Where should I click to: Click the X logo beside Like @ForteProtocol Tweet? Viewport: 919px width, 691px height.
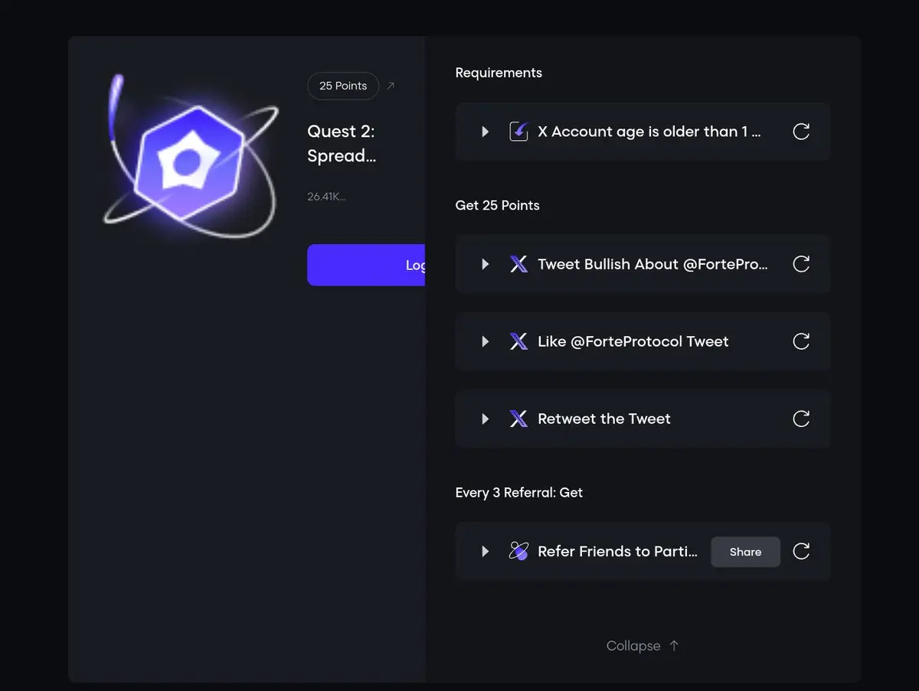click(x=518, y=341)
